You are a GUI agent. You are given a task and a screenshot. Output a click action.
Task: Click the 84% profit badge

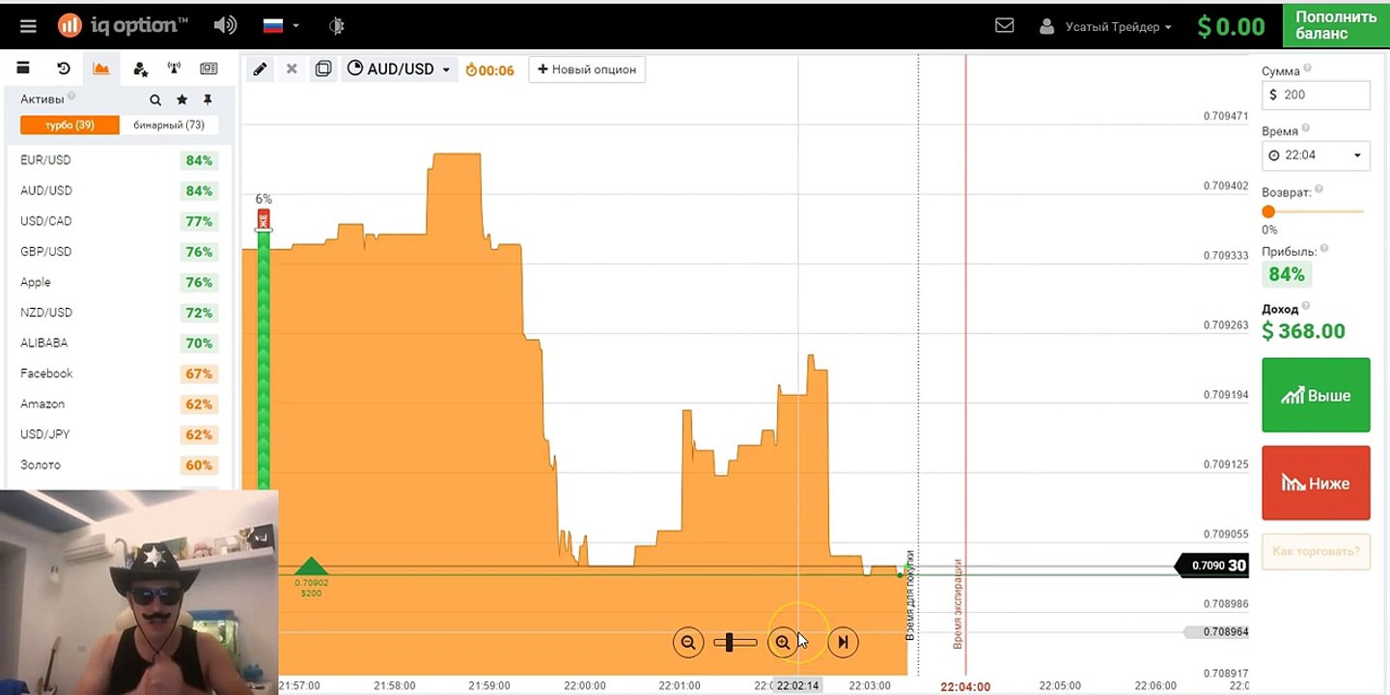pos(1287,275)
